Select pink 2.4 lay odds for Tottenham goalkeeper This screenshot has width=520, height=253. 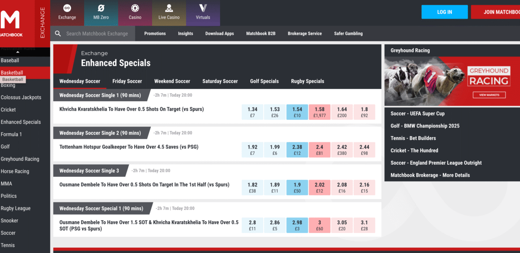coord(320,149)
